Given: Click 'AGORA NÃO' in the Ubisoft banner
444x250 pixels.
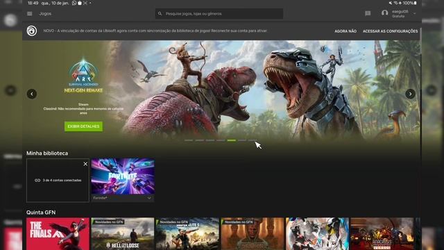Looking at the screenshot, I should [345, 31].
